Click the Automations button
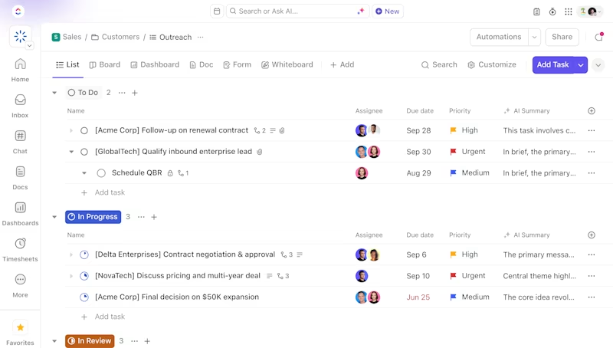The height and width of the screenshot is (348, 613). [499, 37]
